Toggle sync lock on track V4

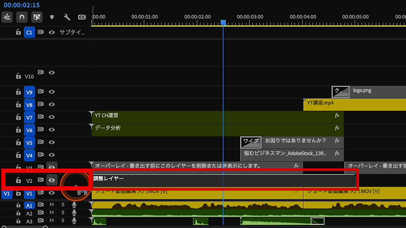coord(41,155)
